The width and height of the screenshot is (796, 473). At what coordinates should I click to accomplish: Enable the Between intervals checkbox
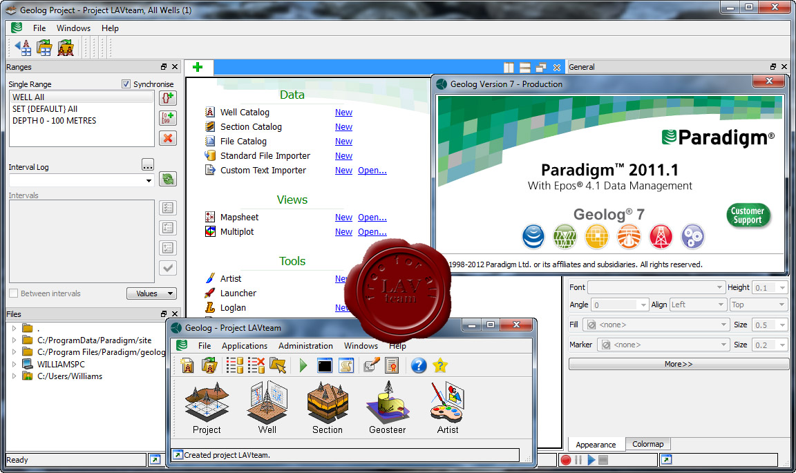14,293
